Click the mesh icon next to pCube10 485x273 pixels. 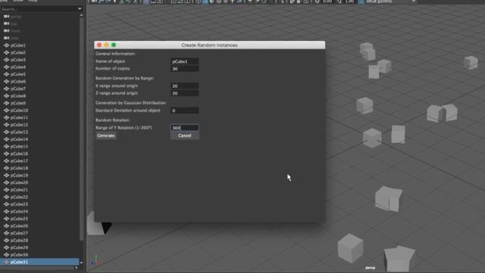(7, 110)
